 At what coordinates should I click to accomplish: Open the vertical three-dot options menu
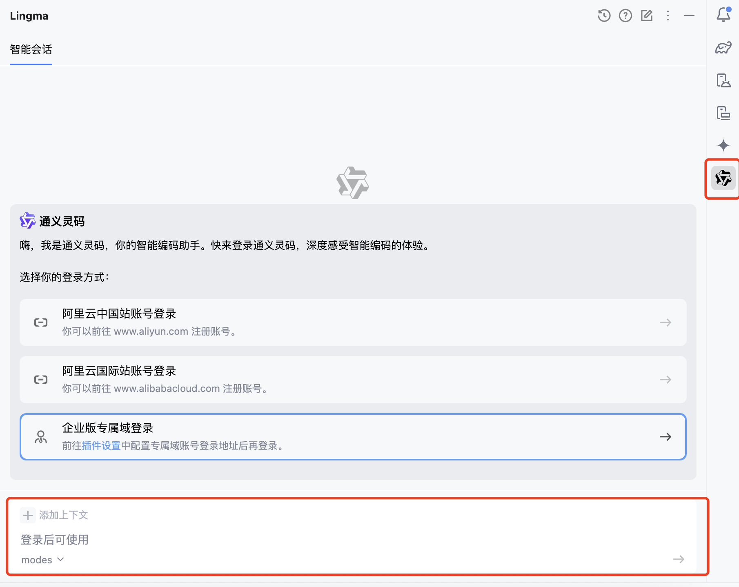pos(668,16)
